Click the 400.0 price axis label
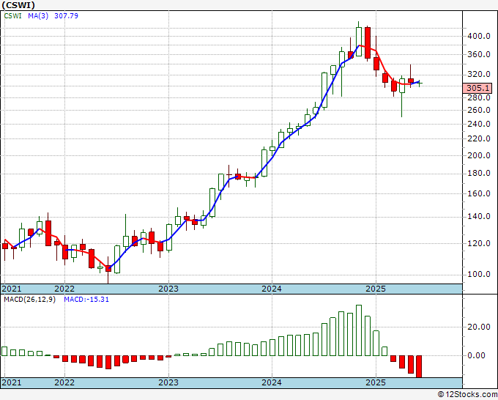 [x=477, y=37]
